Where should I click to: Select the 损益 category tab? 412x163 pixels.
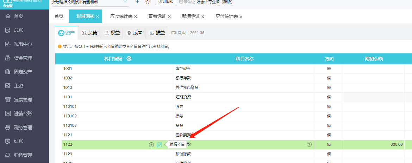pyautogui.click(x=157, y=33)
